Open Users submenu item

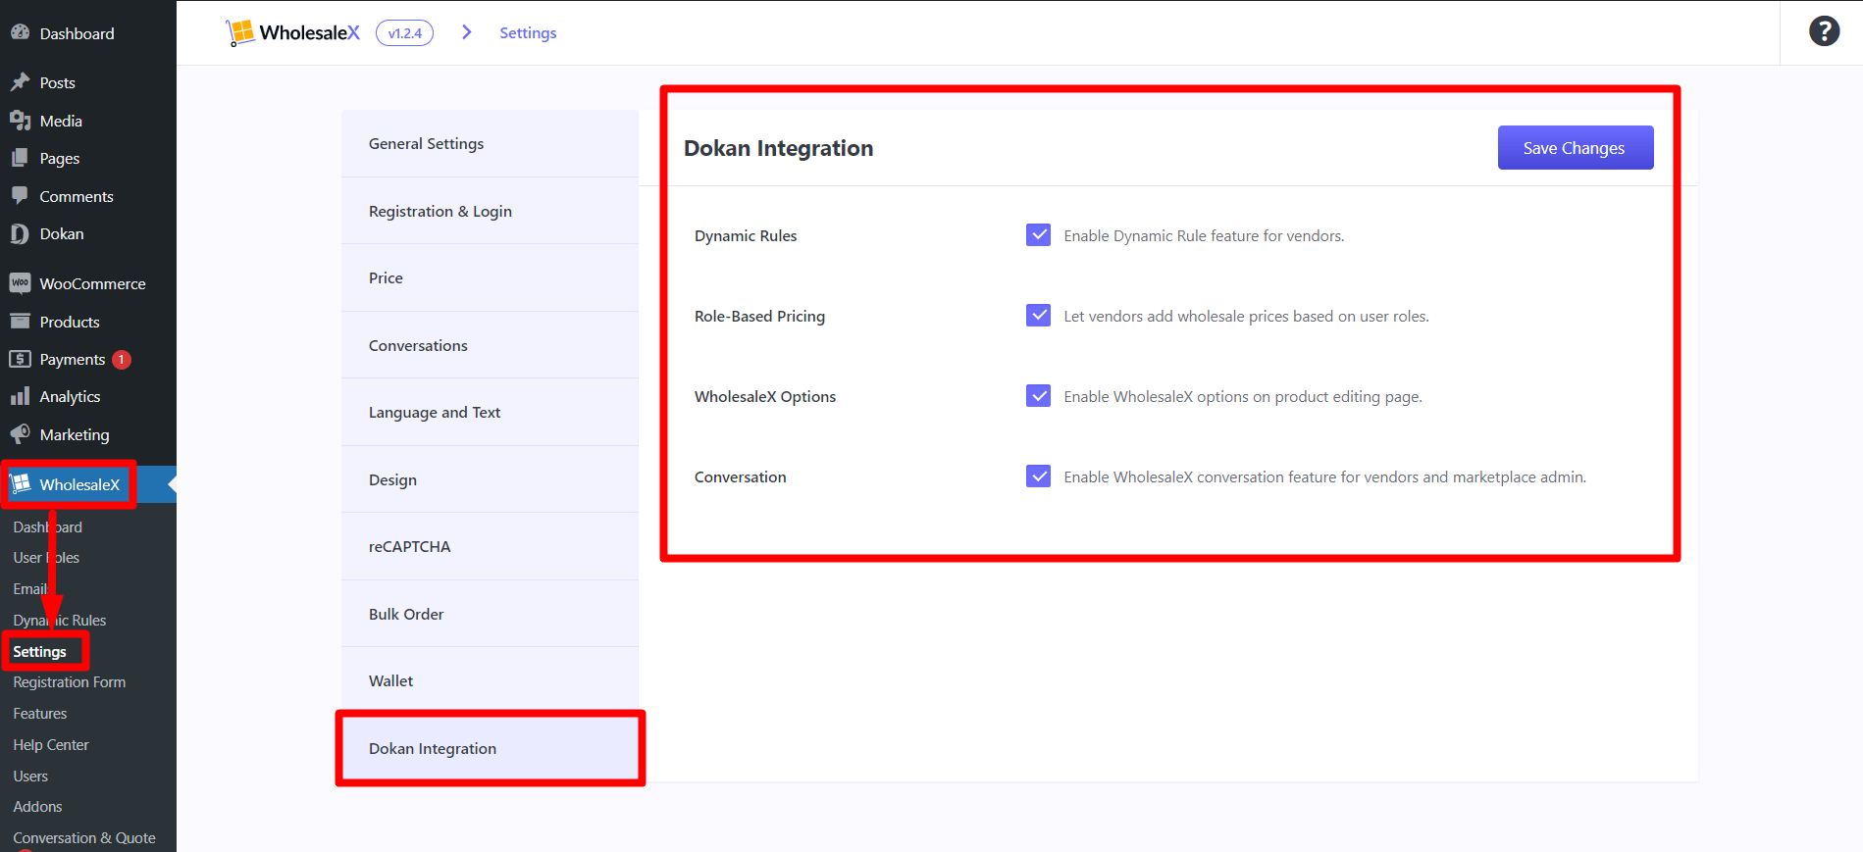(30, 776)
